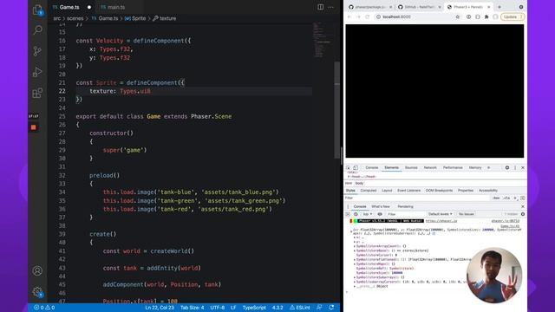Open the Rendering drawer tab
555x312 pixels.
[x=405, y=206]
